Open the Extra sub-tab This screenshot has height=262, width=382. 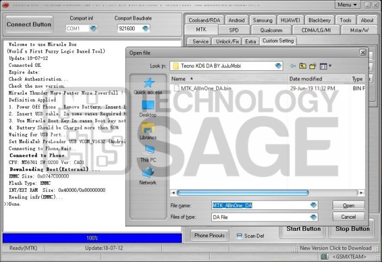pyautogui.click(x=250, y=41)
